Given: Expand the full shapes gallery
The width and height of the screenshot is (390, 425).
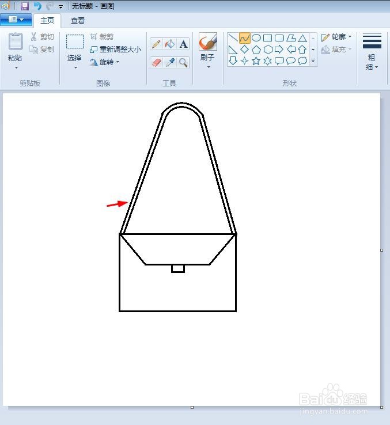Looking at the screenshot, I should click(313, 60).
